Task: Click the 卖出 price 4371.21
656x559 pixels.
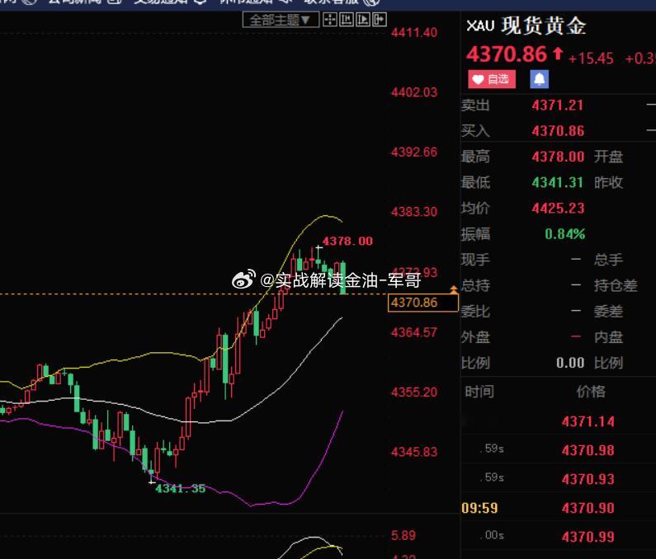Action: click(x=558, y=106)
